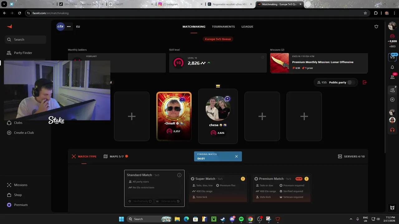The image size is (399, 224).
Task: Click the Search field in sidebar
Action: tap(26, 40)
